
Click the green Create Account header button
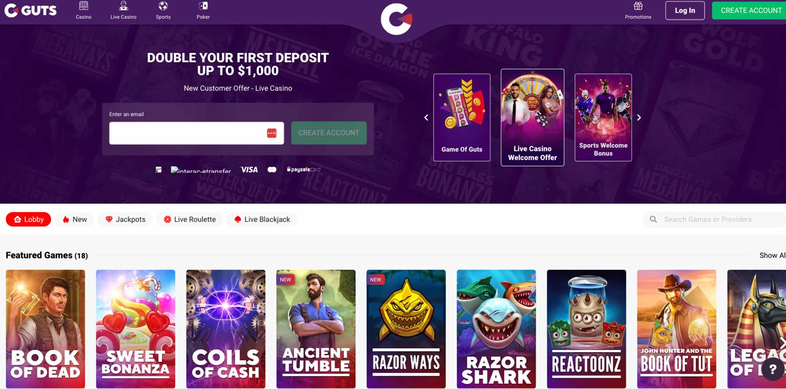pyautogui.click(x=749, y=11)
